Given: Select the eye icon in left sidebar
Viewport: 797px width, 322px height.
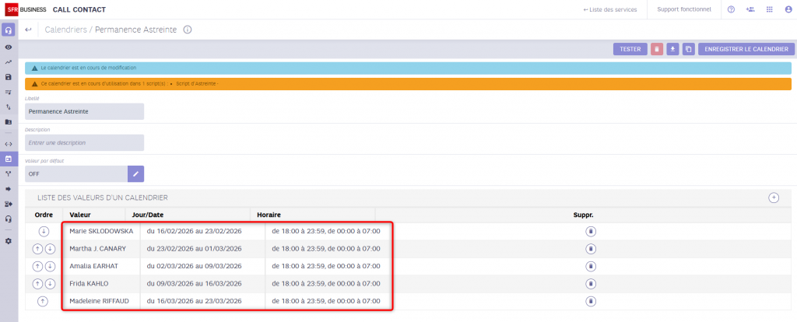Looking at the screenshot, I should tap(9, 47).
